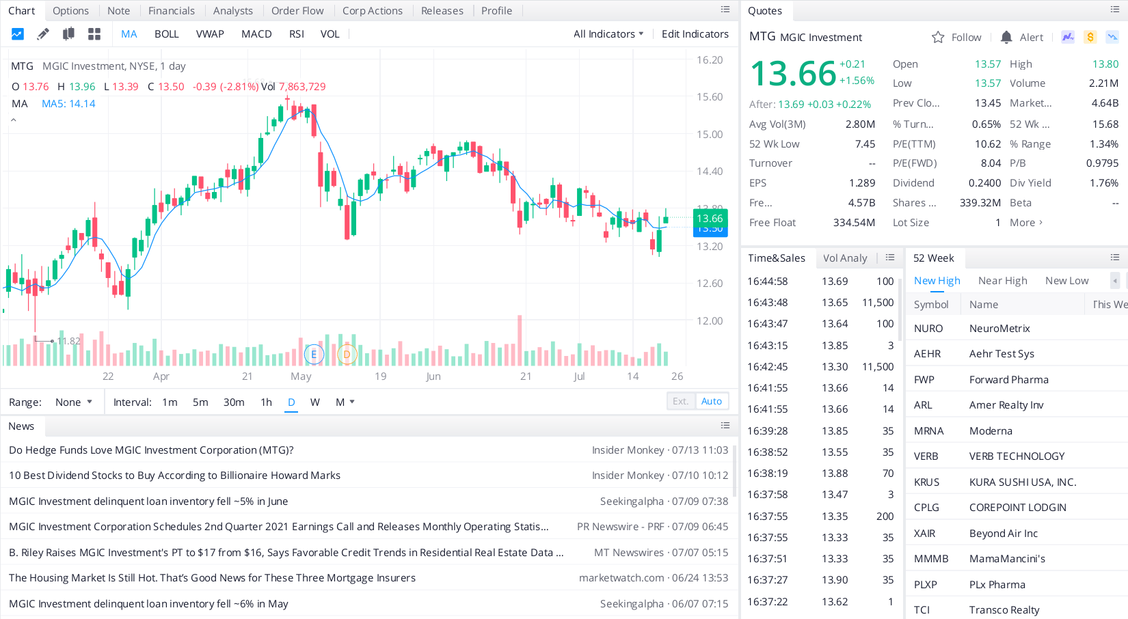Open news '10 Best Dividend Stocks to Buy'
This screenshot has height=619, width=1128.
(174, 476)
